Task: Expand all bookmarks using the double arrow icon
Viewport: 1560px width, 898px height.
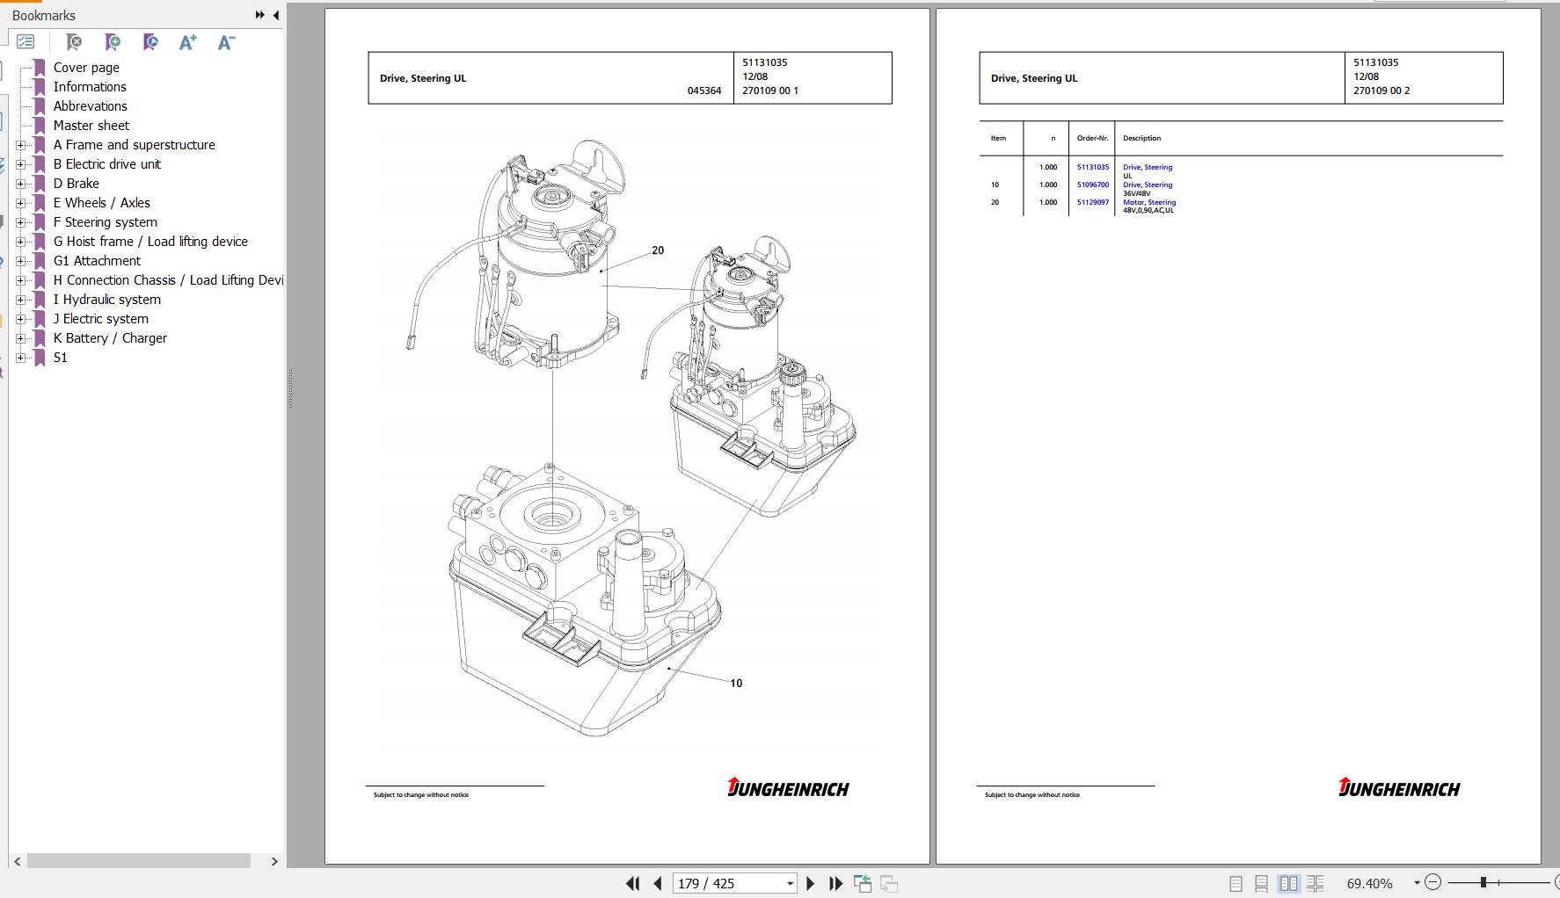Action: [260, 15]
